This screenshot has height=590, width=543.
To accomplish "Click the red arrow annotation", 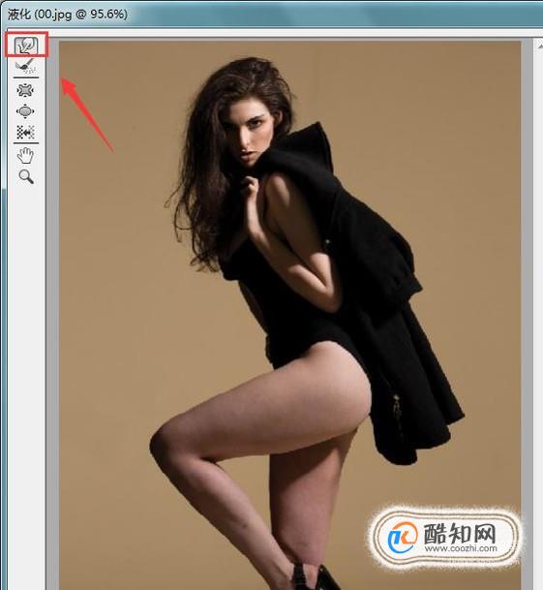I will click(87, 114).
